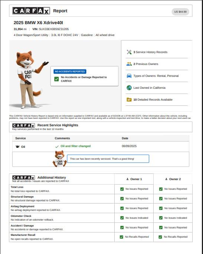The width and height of the screenshot is (203, 254).
Task: Click the oil can icon in Service table
Action: 17,147
